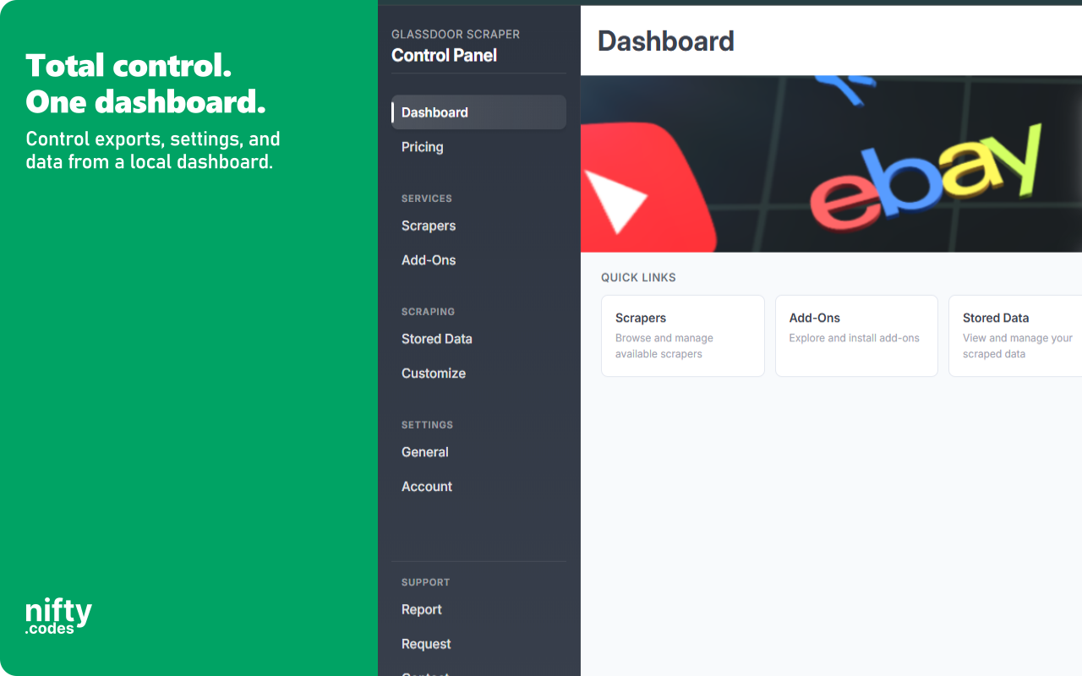Open Account settings

coord(426,486)
